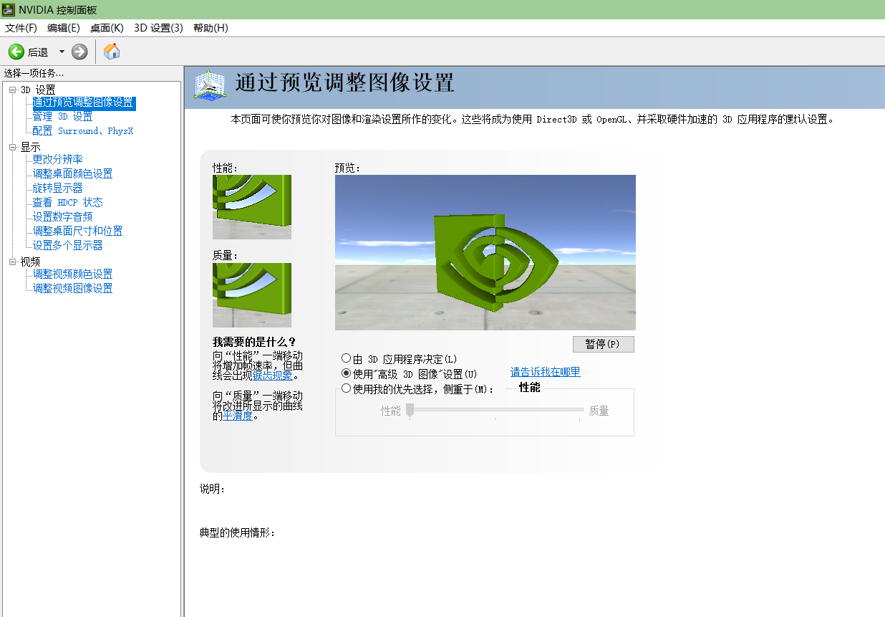Open 配置 Surround、PhysX
Image resolution: width=885 pixels, height=617 pixels.
(x=83, y=131)
